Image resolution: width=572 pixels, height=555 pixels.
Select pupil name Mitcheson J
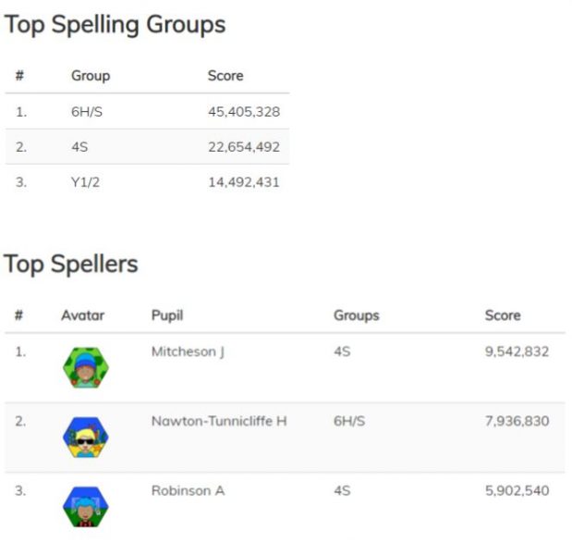coord(188,351)
